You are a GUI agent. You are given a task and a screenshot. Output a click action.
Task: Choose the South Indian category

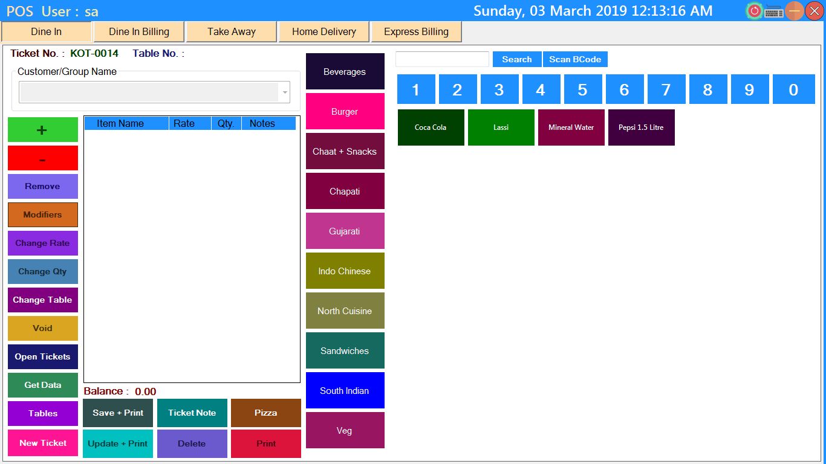point(345,391)
